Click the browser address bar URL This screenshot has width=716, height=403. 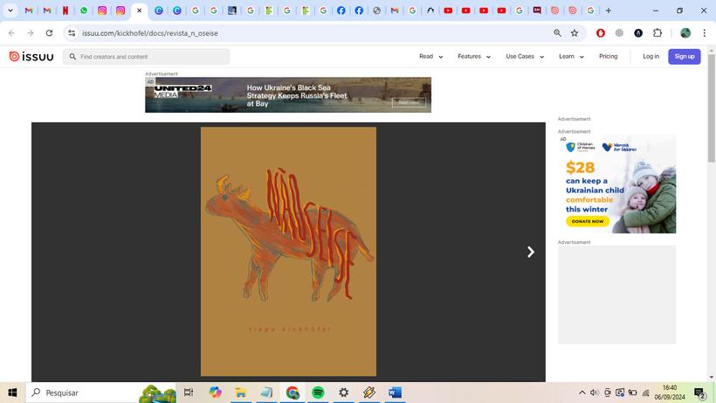click(150, 33)
